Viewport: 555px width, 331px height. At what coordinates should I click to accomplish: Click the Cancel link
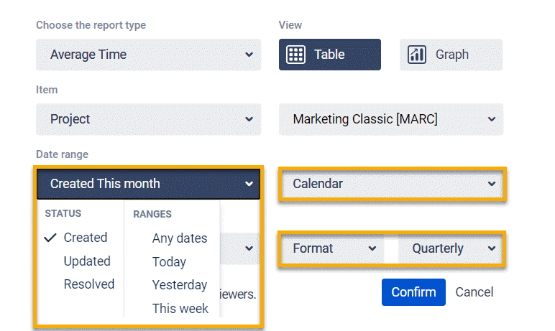(x=474, y=292)
